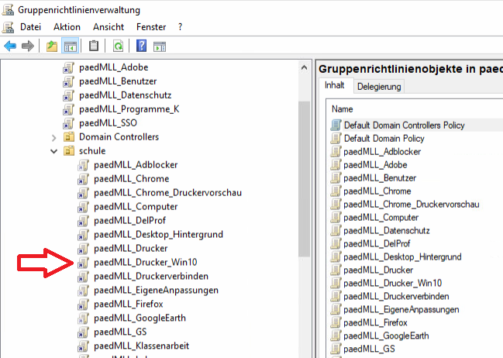The image size is (503, 358).
Task: Toggle the Show/Hide action pane icon
Action: pos(160,46)
